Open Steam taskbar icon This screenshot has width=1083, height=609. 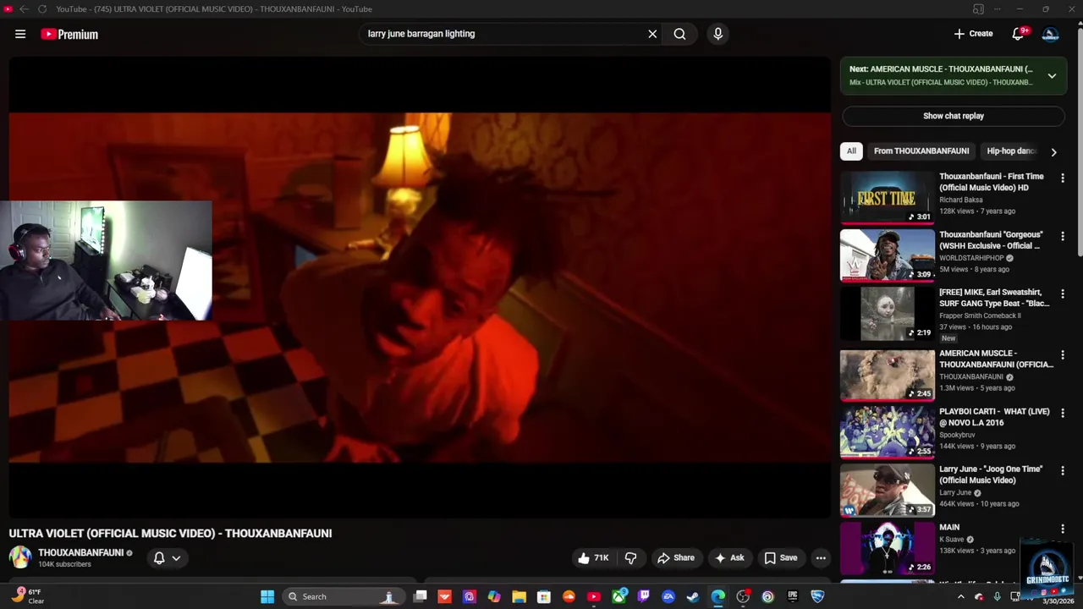[693, 596]
